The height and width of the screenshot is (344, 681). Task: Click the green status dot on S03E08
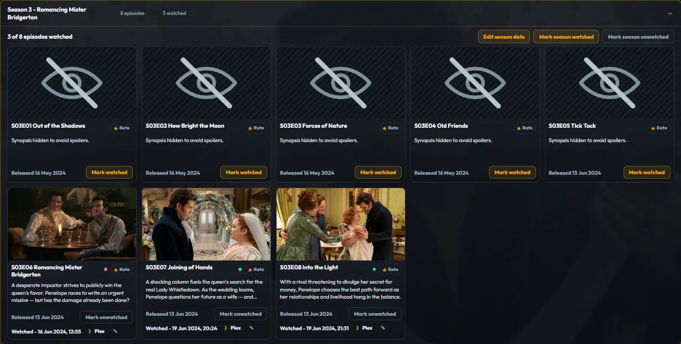pos(375,269)
